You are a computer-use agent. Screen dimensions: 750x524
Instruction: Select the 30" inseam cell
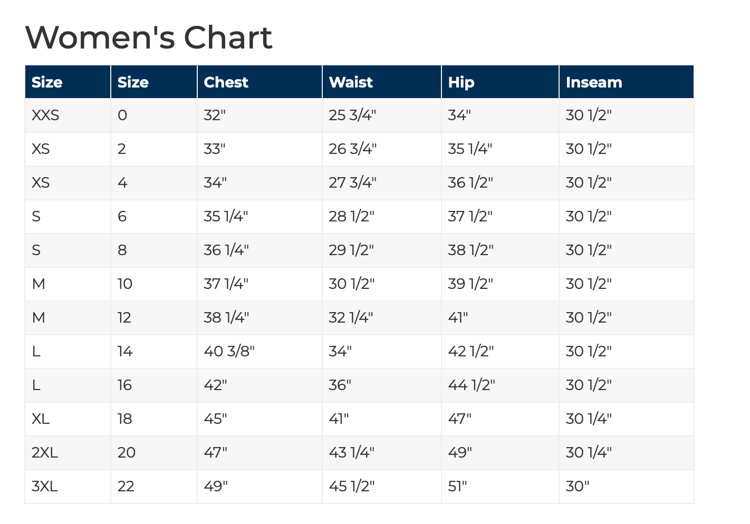click(x=577, y=486)
